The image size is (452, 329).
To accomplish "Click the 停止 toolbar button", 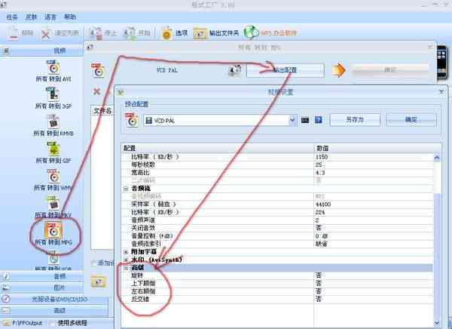I will tap(102, 33).
